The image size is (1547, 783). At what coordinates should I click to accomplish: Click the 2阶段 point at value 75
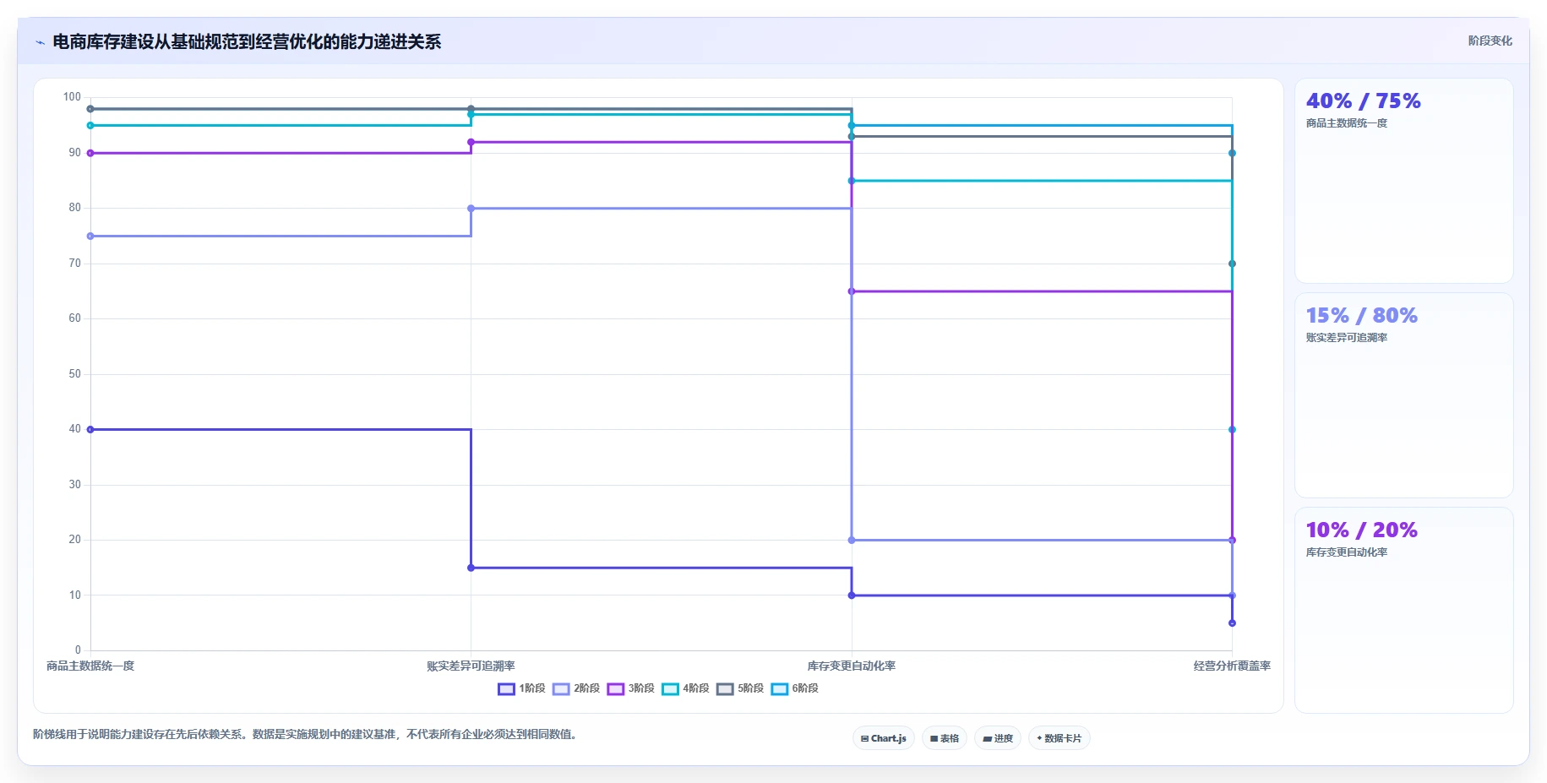90,237
